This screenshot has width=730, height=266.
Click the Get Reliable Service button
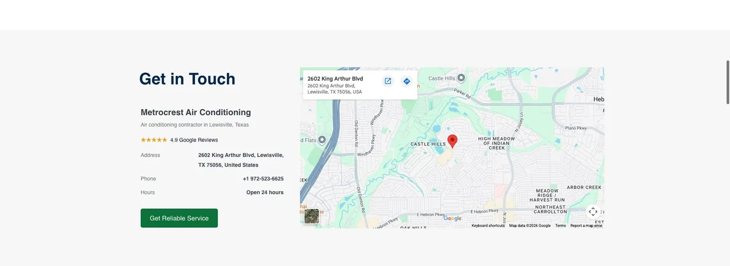pyautogui.click(x=179, y=218)
